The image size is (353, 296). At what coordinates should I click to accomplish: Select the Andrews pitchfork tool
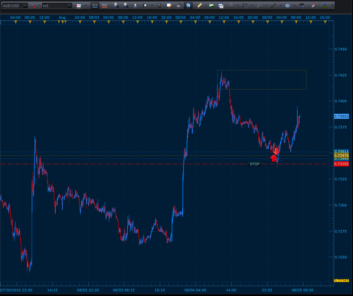(x=231, y=5)
